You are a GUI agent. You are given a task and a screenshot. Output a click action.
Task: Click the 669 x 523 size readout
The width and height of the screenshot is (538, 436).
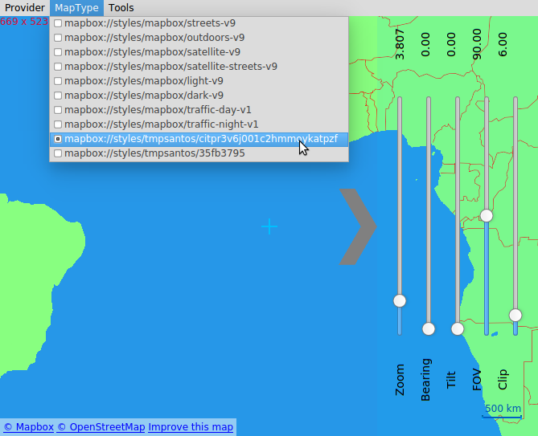pyautogui.click(x=24, y=21)
